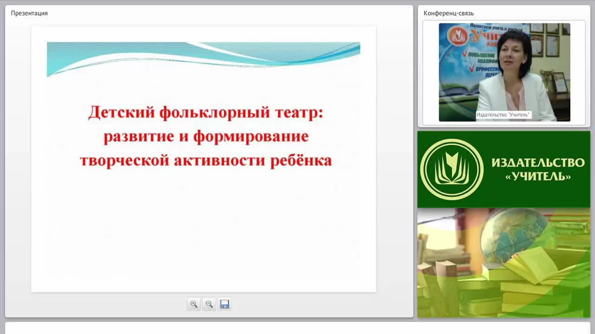Zoom in on the presentation slide
Screen dimensions: 595x334
(194, 304)
